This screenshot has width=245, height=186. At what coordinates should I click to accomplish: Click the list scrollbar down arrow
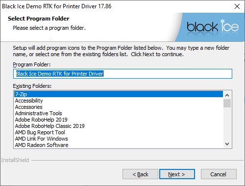point(227,144)
